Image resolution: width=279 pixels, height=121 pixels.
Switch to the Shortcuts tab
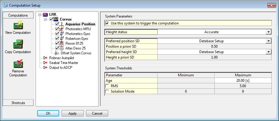click(x=18, y=103)
